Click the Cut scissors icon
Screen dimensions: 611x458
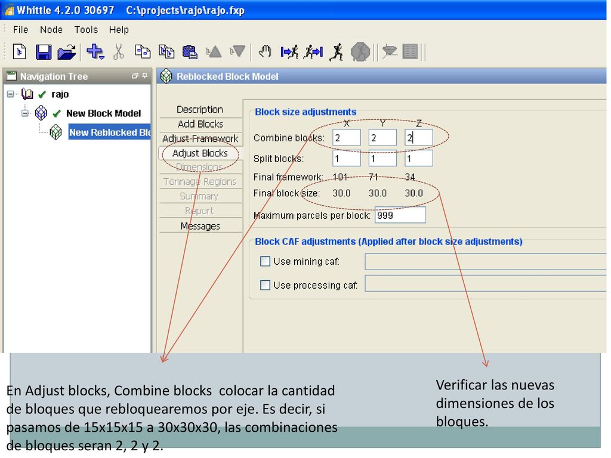click(119, 51)
